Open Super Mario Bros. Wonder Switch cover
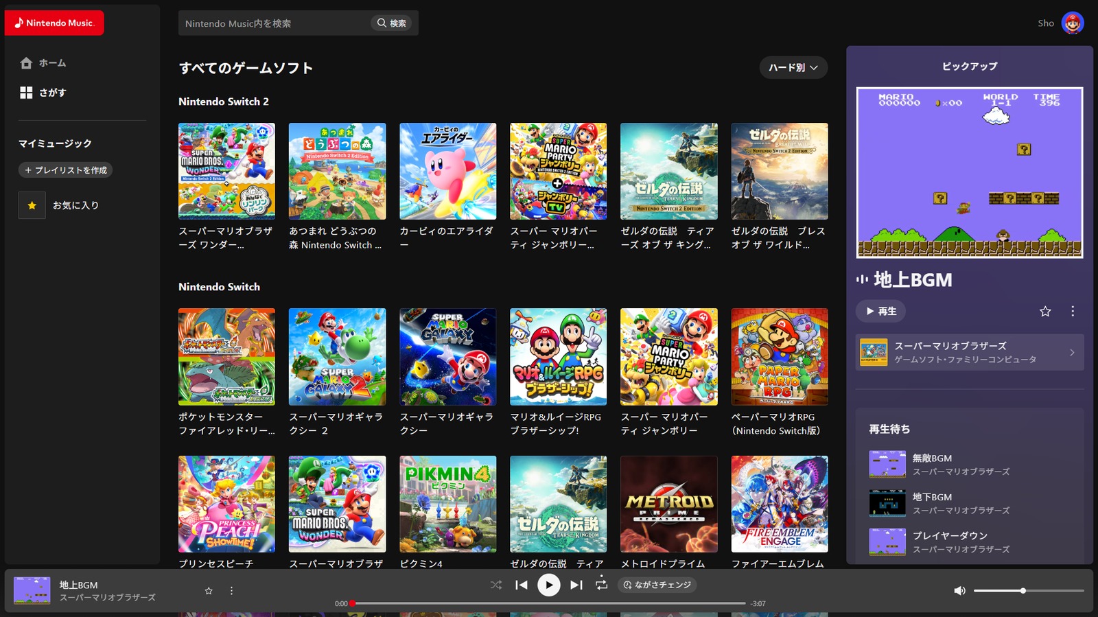This screenshot has height=617, width=1098. 338,504
